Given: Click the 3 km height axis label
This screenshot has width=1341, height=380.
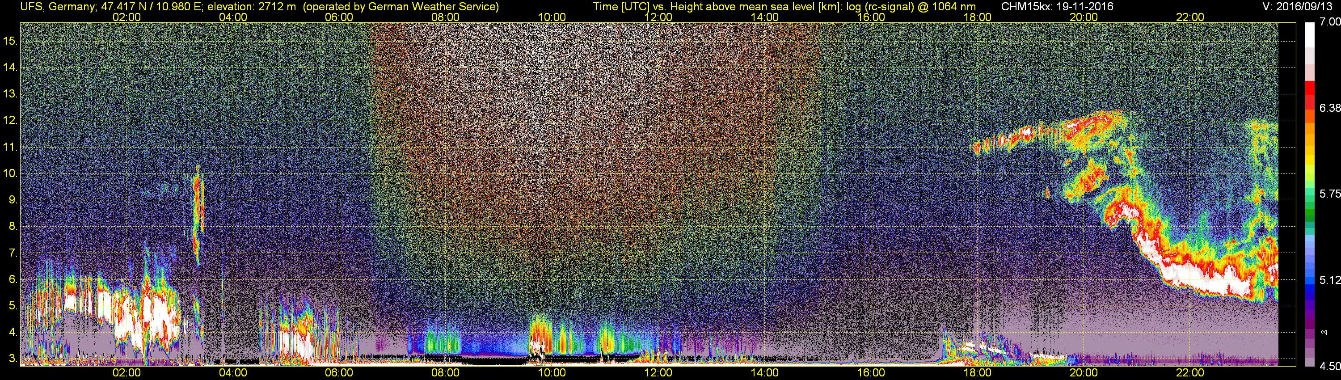Looking at the screenshot, I should [x=13, y=359].
